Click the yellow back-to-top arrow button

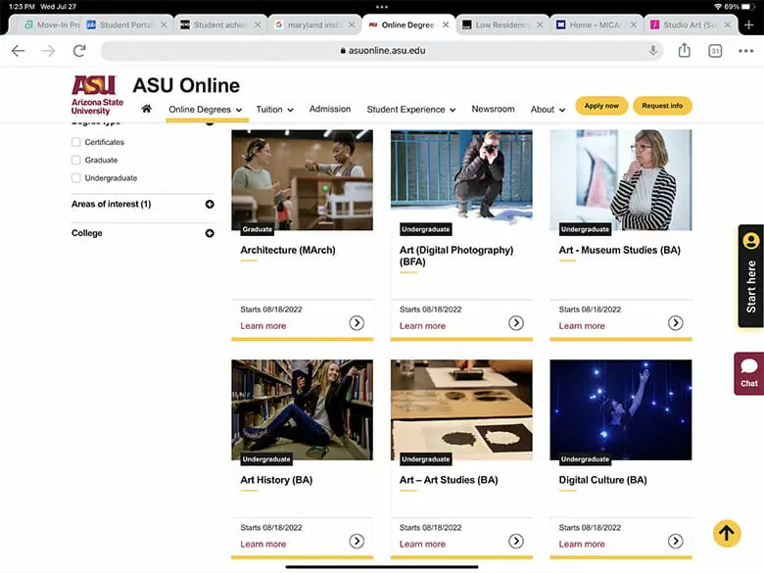(x=727, y=533)
